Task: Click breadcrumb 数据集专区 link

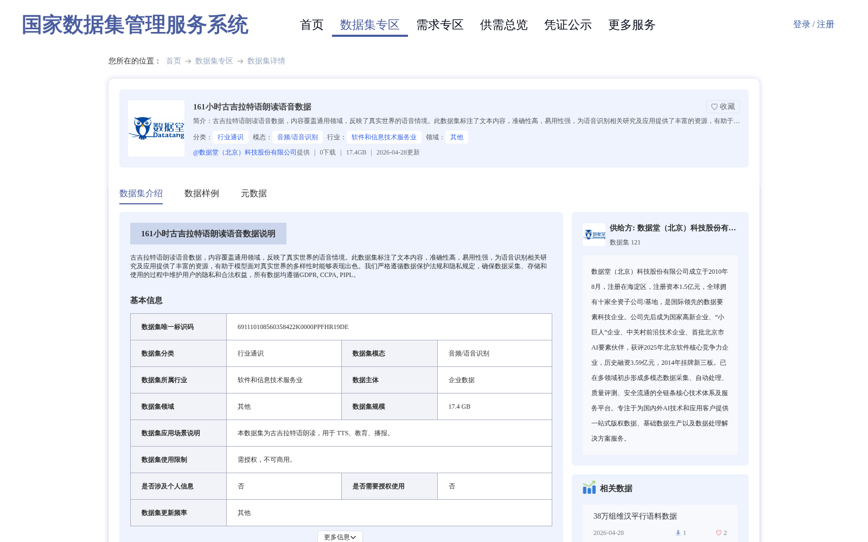Action: pos(214,61)
